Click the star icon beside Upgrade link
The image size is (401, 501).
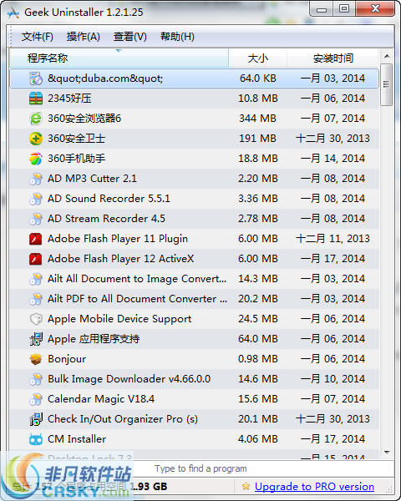point(246,486)
